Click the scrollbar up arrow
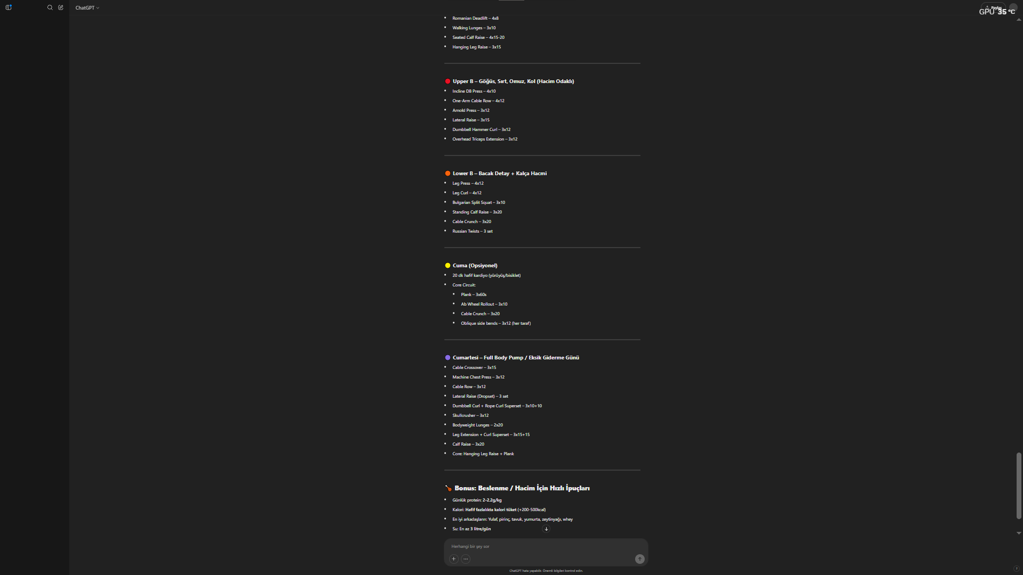 tap(1019, 20)
